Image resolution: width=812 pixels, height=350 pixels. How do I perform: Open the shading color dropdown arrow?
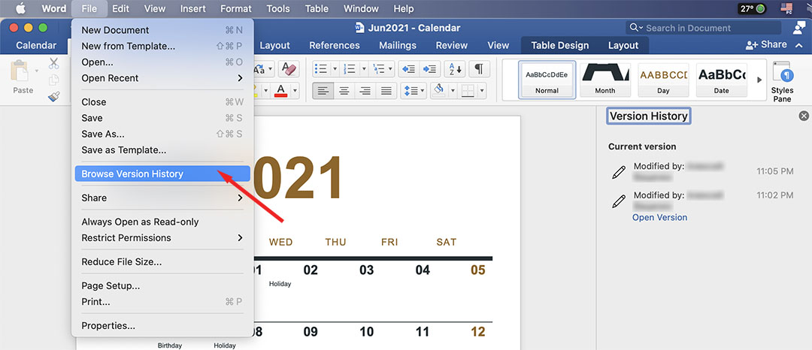[453, 91]
